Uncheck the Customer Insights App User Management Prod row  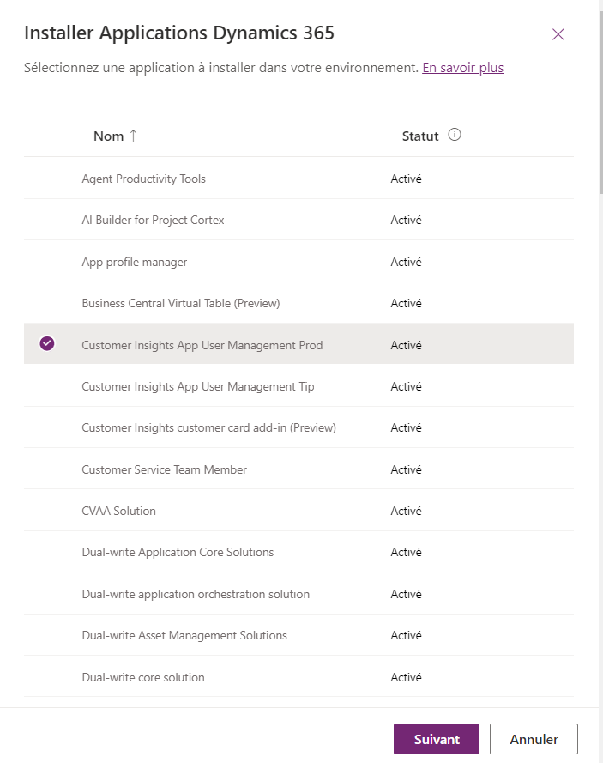click(47, 344)
